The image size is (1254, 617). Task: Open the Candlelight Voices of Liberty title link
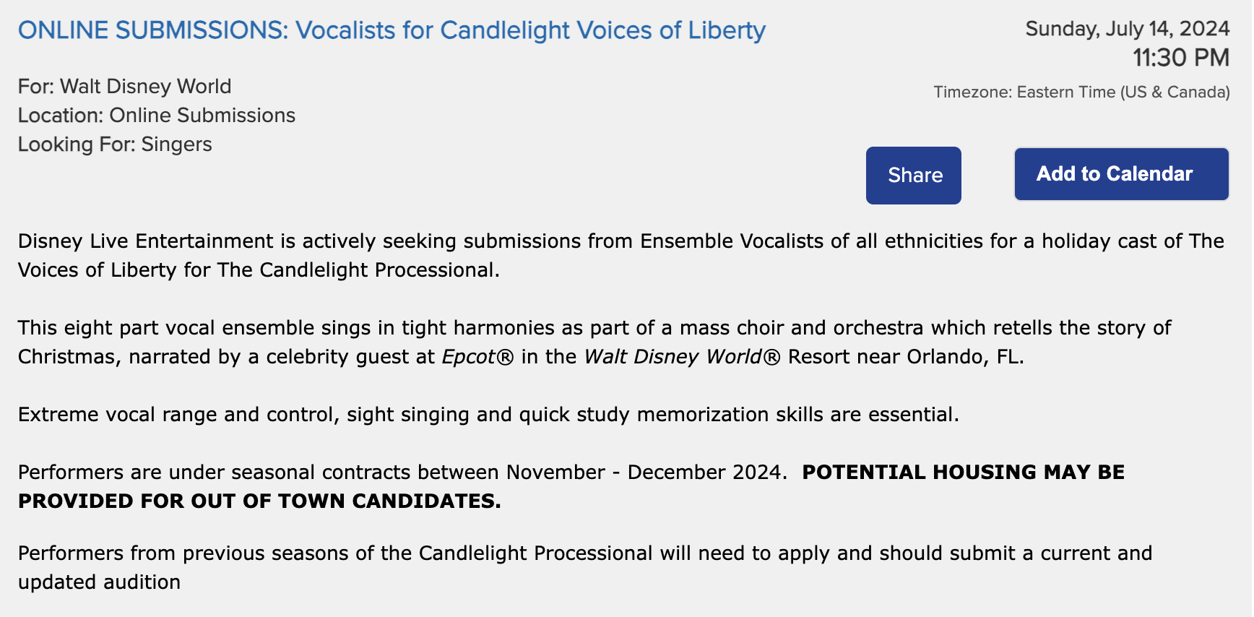392,30
